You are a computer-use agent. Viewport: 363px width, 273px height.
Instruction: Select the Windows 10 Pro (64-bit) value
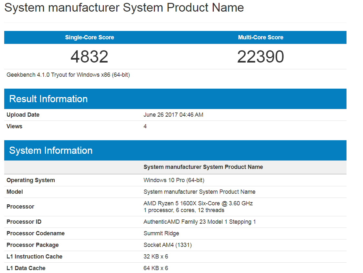point(174,180)
